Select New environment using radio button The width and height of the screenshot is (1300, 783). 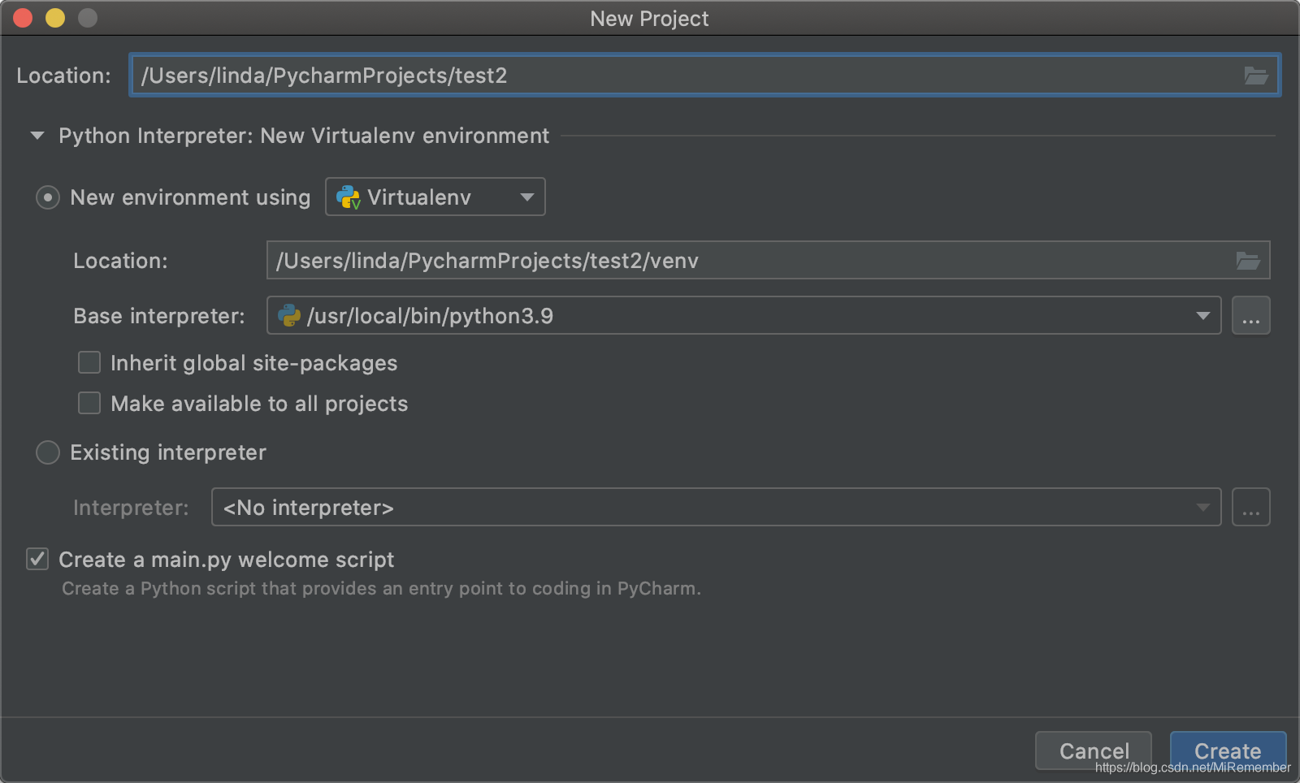48,197
